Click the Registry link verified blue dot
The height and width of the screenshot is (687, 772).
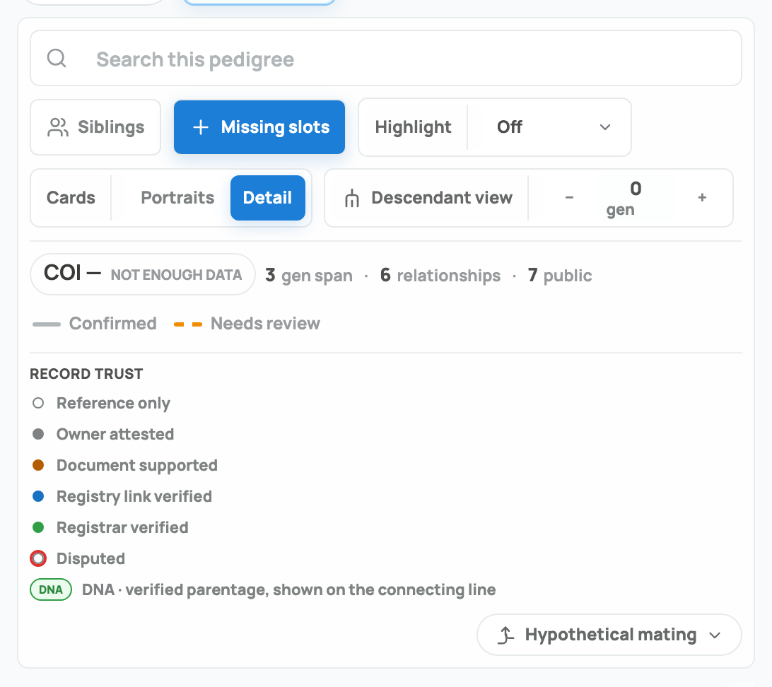coord(38,496)
